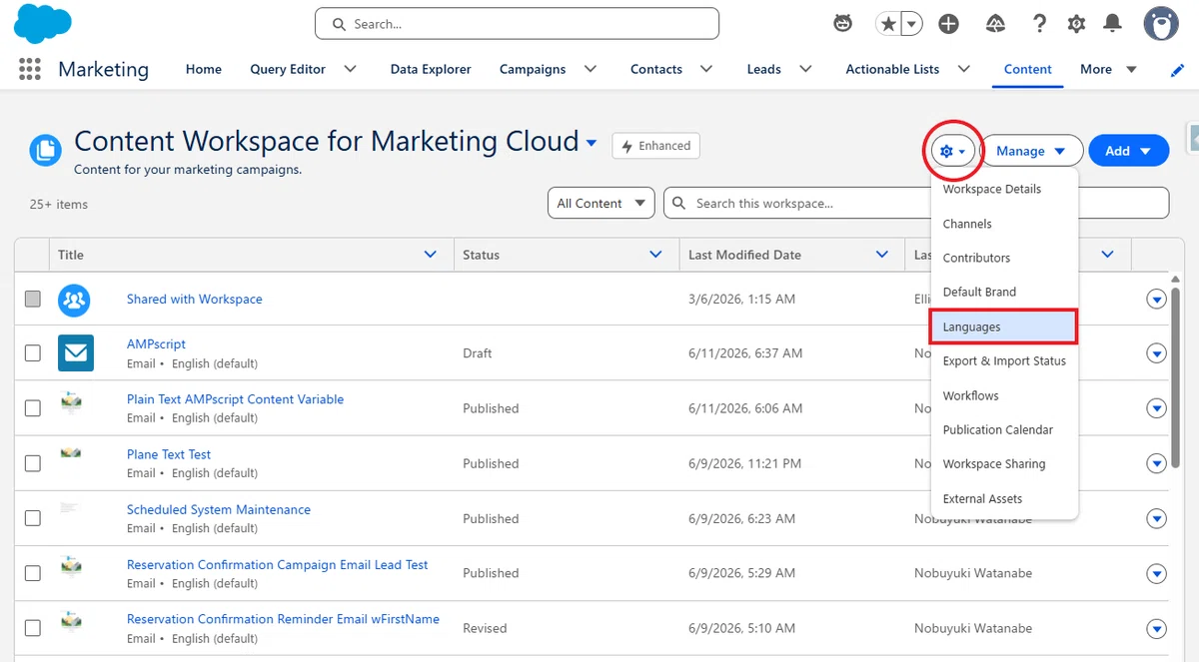Open the Title column menu chevron
The width and height of the screenshot is (1199, 662).
(x=431, y=255)
